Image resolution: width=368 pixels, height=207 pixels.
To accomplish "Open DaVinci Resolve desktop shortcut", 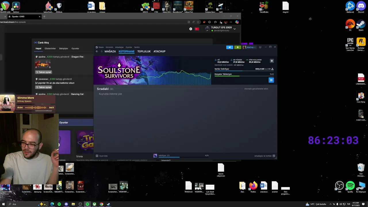I will click(16, 7).
